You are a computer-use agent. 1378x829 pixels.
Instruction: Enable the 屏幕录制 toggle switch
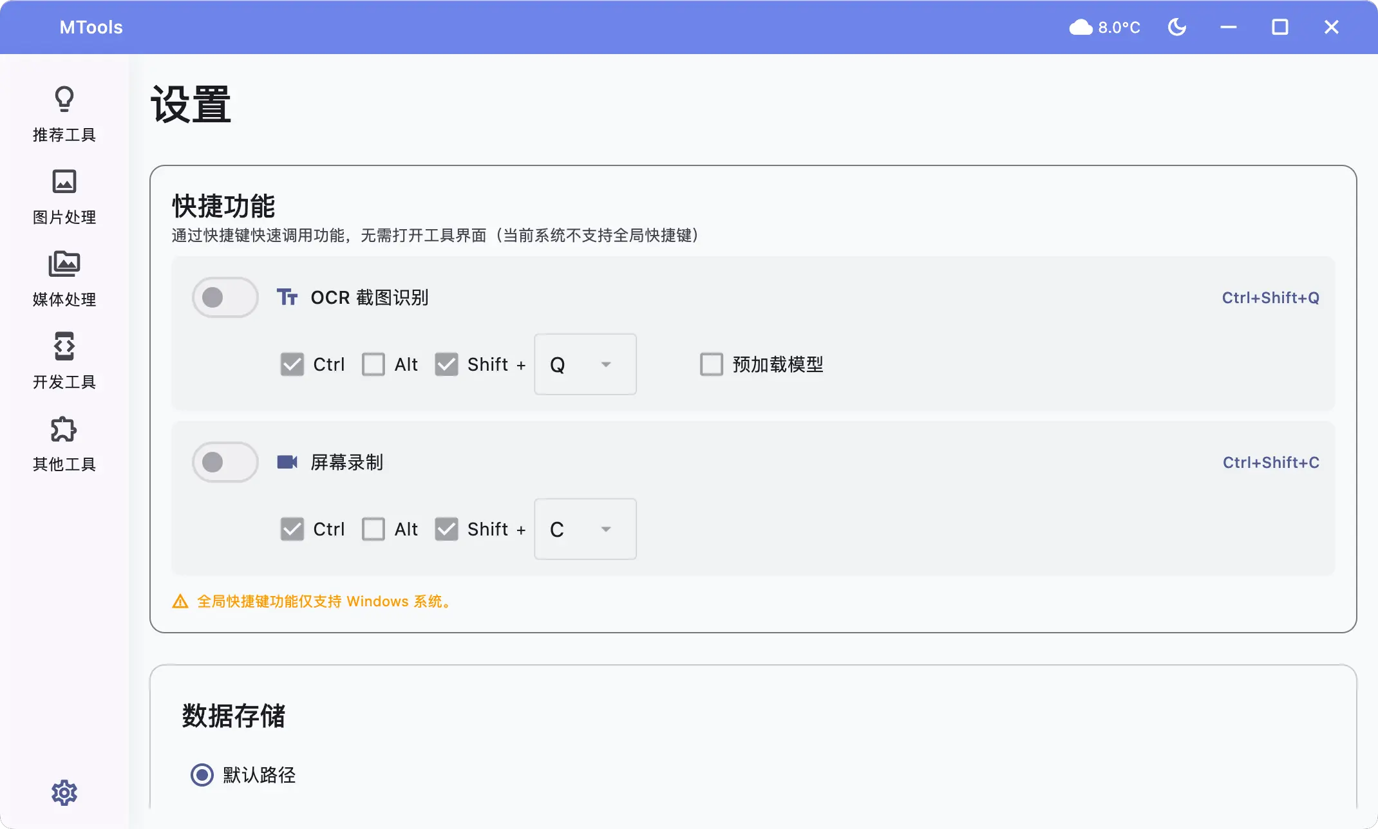[225, 462]
